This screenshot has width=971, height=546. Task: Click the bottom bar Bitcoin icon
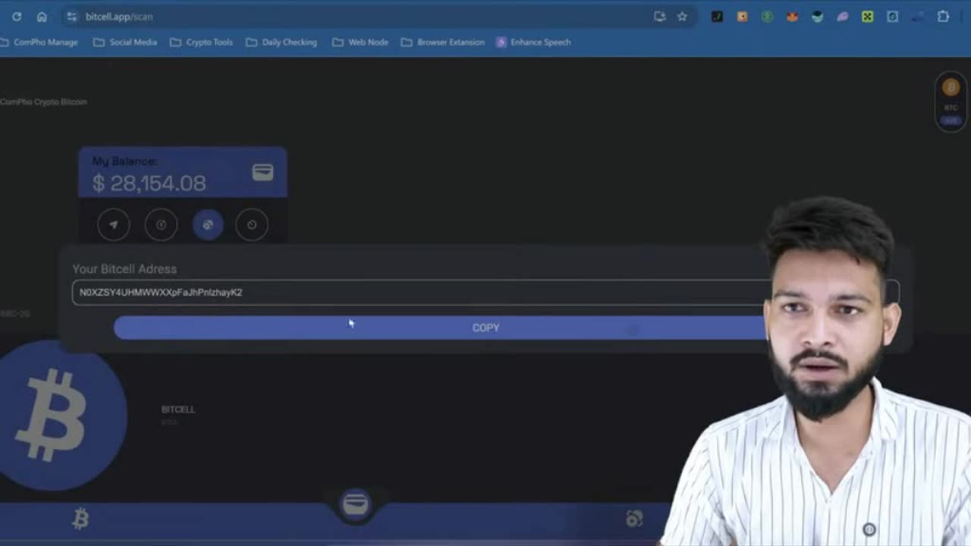point(80,519)
